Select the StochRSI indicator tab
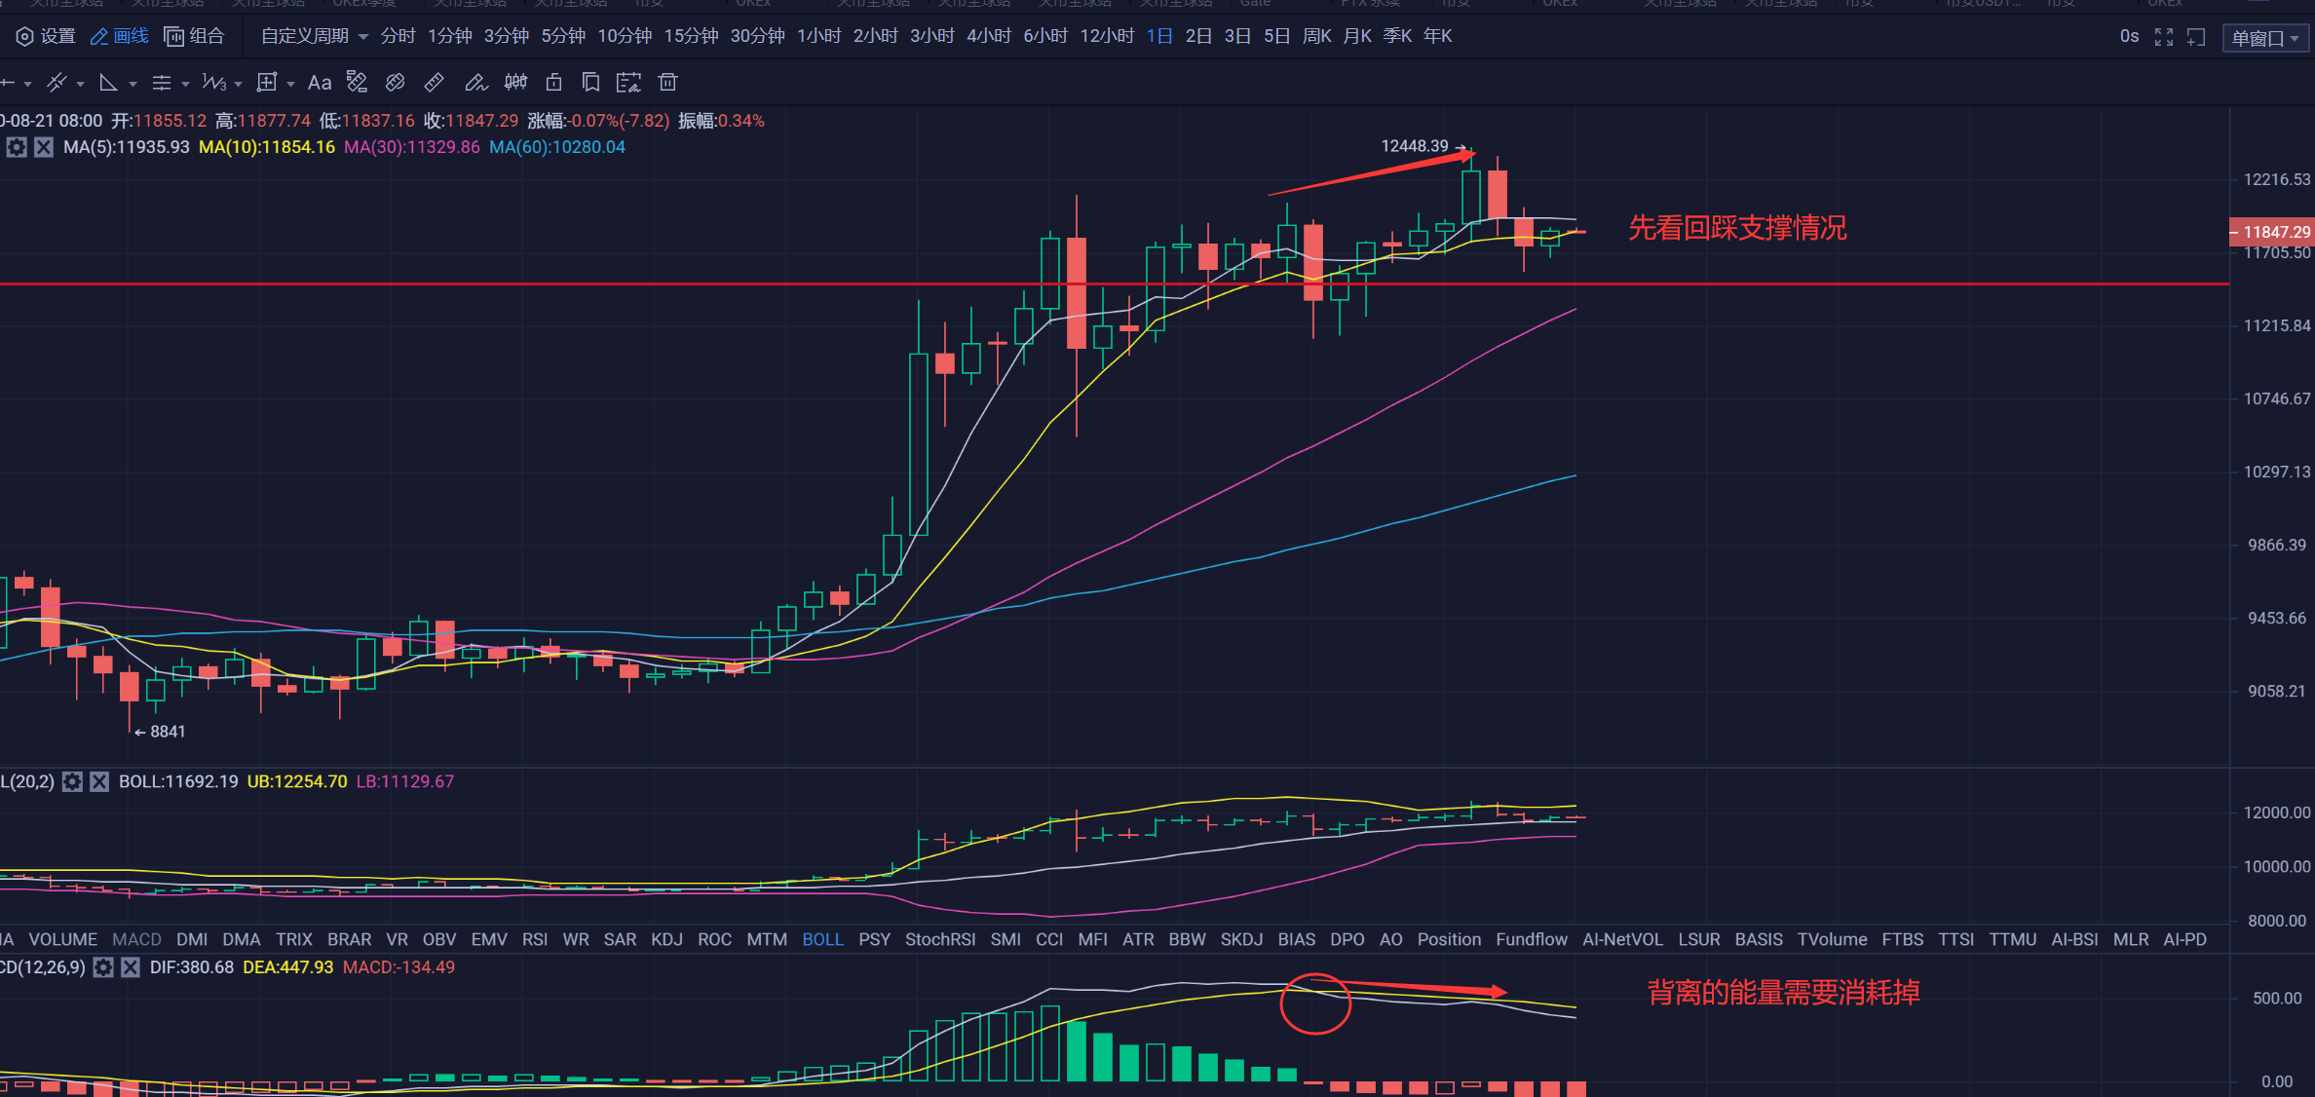Viewport: 2315px width, 1097px height. pos(940,939)
